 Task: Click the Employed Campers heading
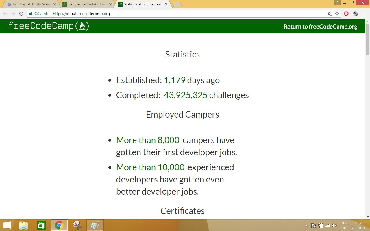[x=182, y=115]
